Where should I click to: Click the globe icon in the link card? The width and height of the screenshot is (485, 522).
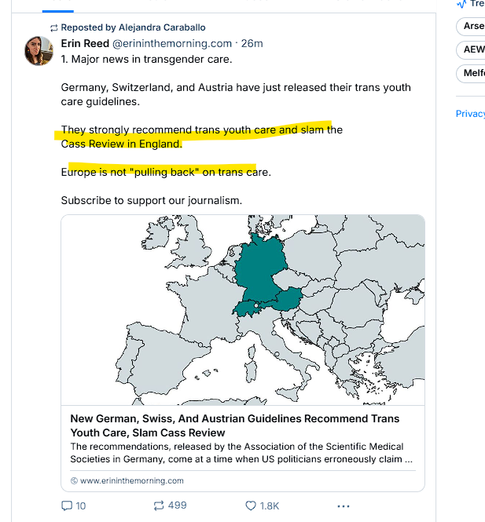[74, 480]
